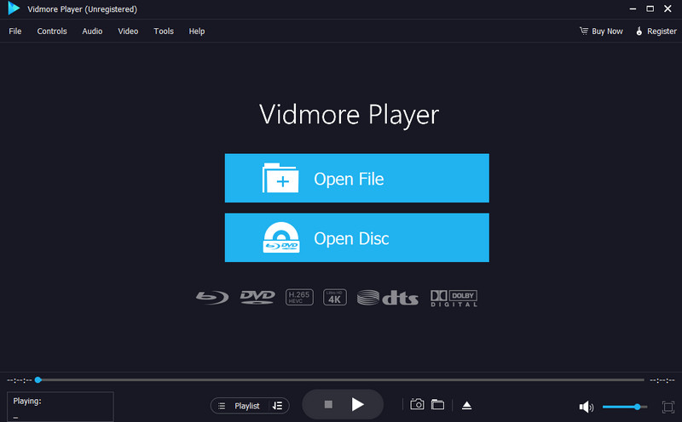Click the DTS logo icon
This screenshot has height=422, width=682.
click(x=388, y=298)
